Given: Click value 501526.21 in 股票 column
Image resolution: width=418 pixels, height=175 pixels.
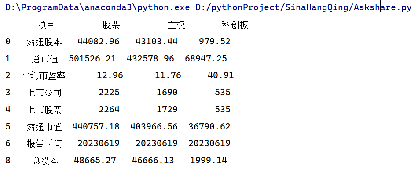Looking at the screenshot, I should click(x=92, y=58).
